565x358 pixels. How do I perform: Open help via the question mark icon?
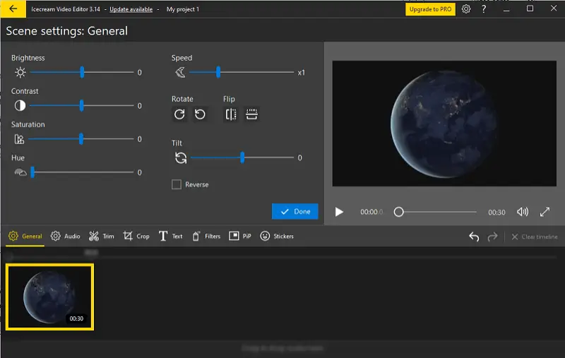[x=484, y=9]
